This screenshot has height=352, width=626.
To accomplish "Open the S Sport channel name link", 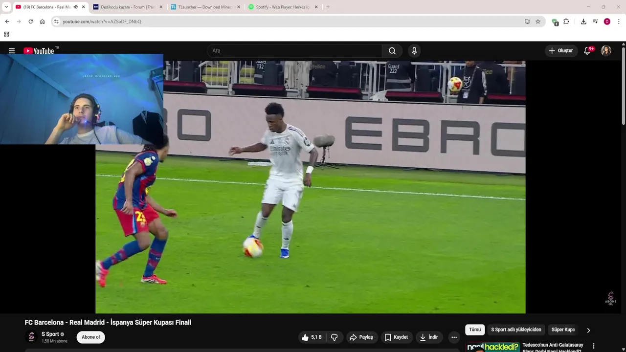I will pos(50,334).
